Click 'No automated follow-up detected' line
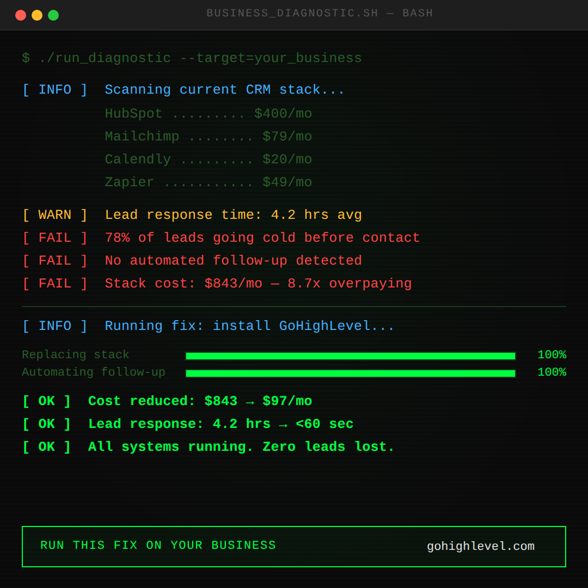The width and height of the screenshot is (588, 588). pos(192,261)
